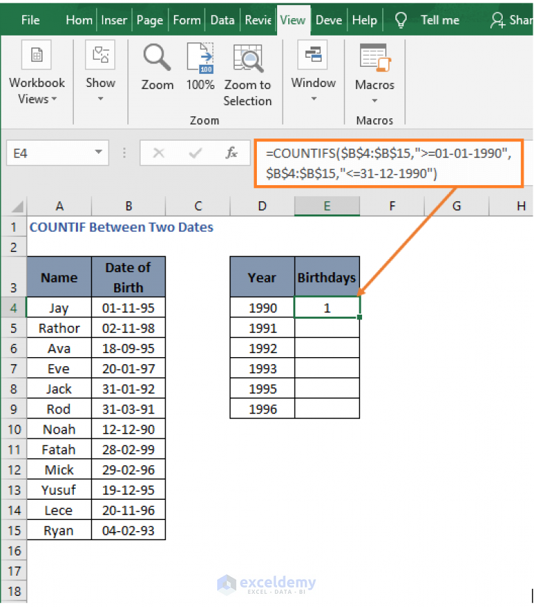
Task: Select column B header
Action: (129, 206)
